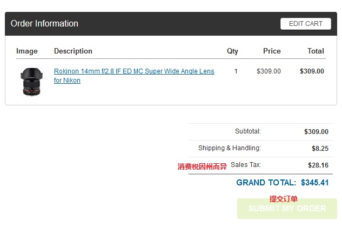This screenshot has height=227, width=342.
Task: Click the Total column header
Action: [x=316, y=51]
